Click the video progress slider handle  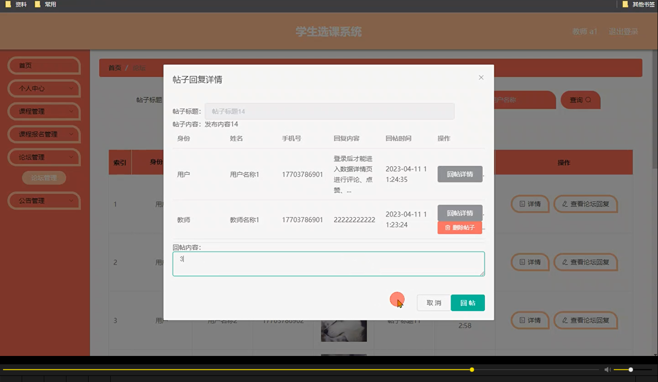[471, 369]
